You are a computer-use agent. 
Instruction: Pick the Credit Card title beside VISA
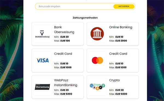point(63,54)
